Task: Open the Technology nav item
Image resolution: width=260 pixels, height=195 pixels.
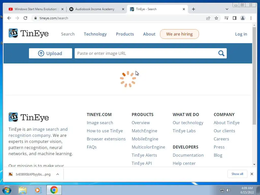Action: (x=95, y=34)
